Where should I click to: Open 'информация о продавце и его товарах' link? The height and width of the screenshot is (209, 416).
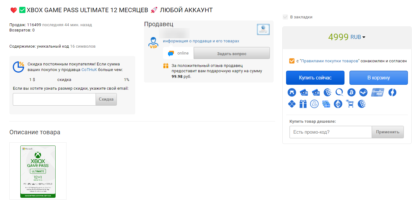(x=201, y=41)
